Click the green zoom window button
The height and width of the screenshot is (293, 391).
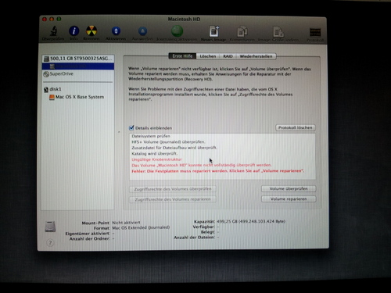59,19
